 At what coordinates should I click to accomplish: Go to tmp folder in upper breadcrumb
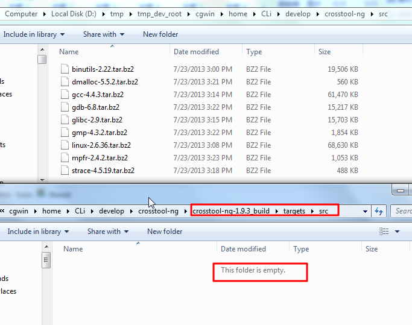click(116, 14)
